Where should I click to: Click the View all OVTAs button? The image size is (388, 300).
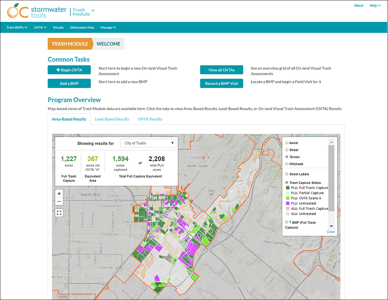pos(221,70)
